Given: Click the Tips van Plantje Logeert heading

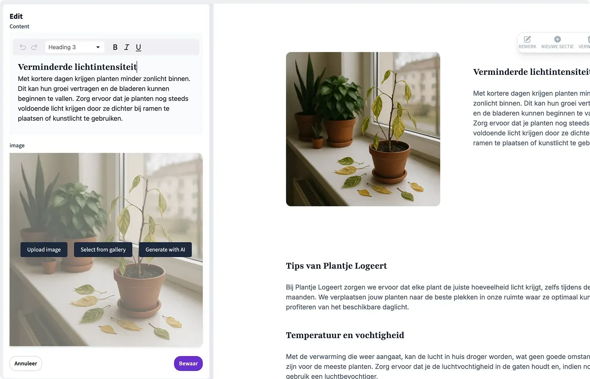Looking at the screenshot, I should coord(336,266).
